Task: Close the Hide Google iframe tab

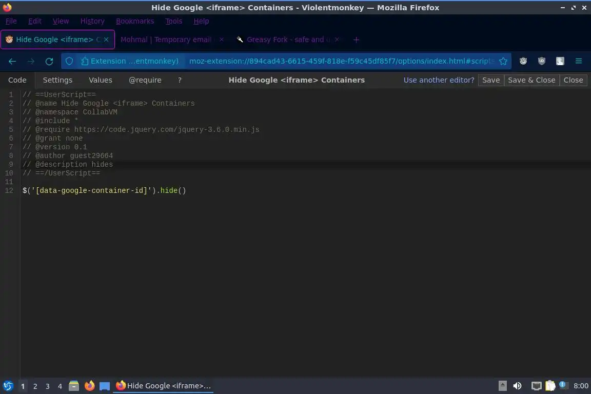Action: click(x=106, y=40)
